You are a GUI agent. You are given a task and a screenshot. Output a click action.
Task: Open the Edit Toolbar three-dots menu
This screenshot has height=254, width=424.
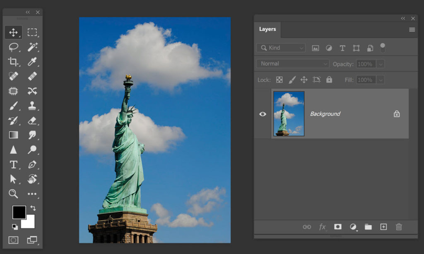[x=32, y=194]
